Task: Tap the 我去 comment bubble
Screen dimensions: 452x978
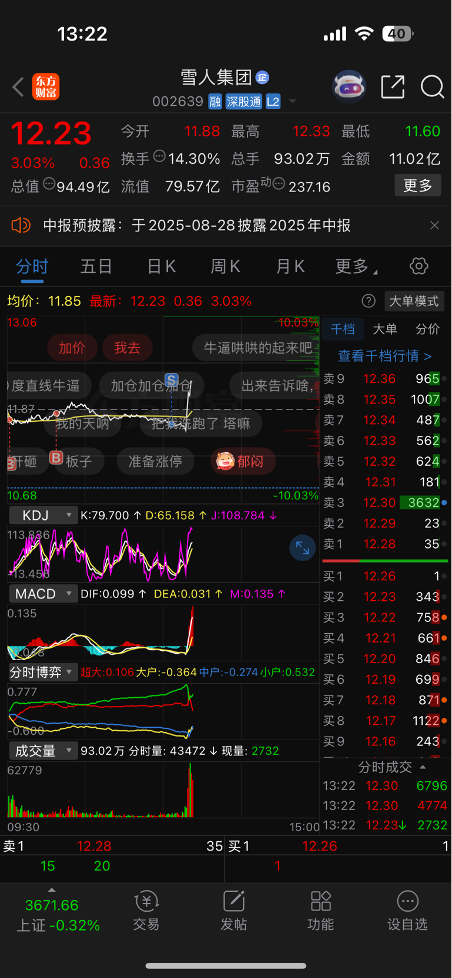Action: 127,348
